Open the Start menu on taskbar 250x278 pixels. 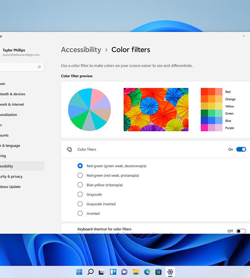[79, 271]
